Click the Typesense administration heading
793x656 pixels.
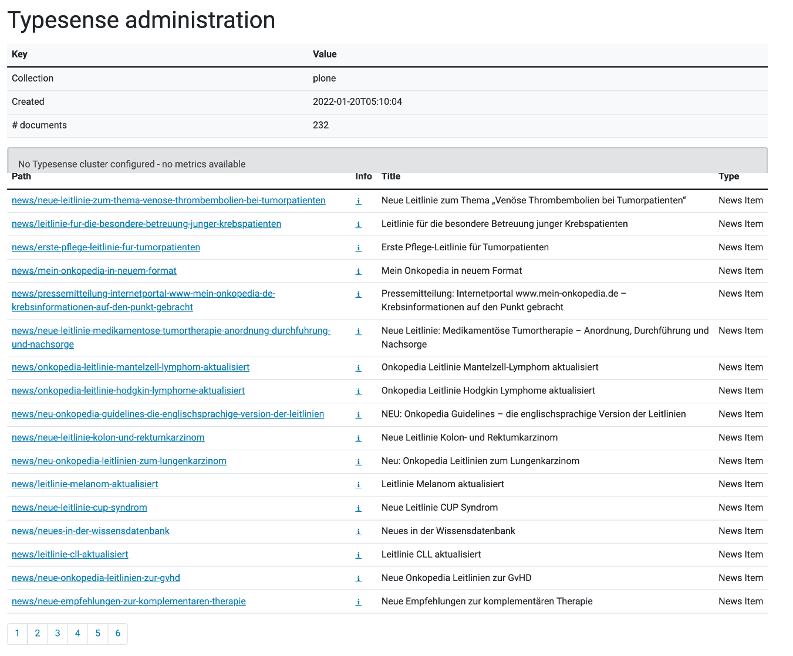[141, 21]
